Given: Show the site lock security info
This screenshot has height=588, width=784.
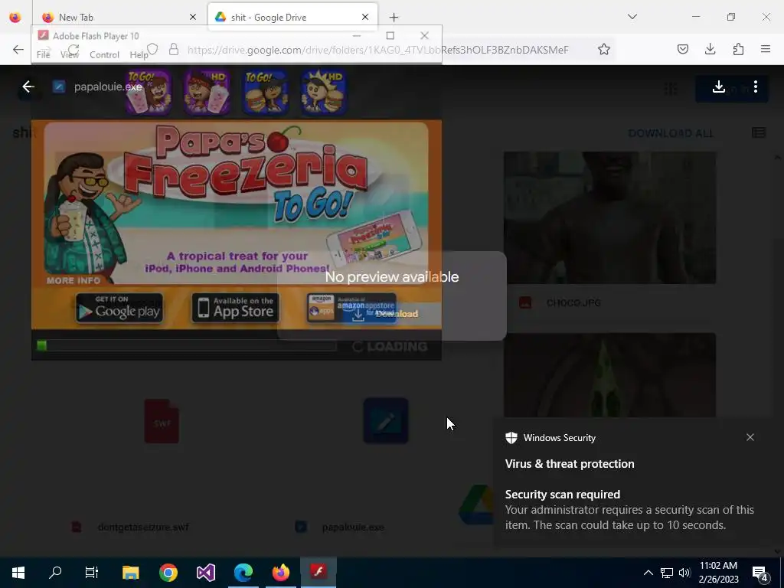Looking at the screenshot, I should point(174,49).
